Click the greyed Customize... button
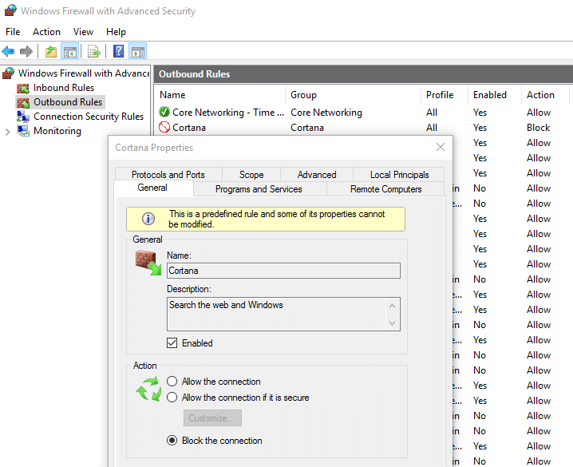Viewport: 573px width, 467px height. coord(212,418)
